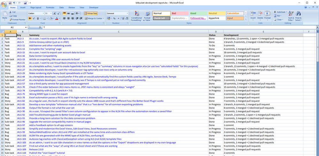This screenshot has height=156, width=319.
Task: Open Excel Help question mark
Action: click(306, 7)
